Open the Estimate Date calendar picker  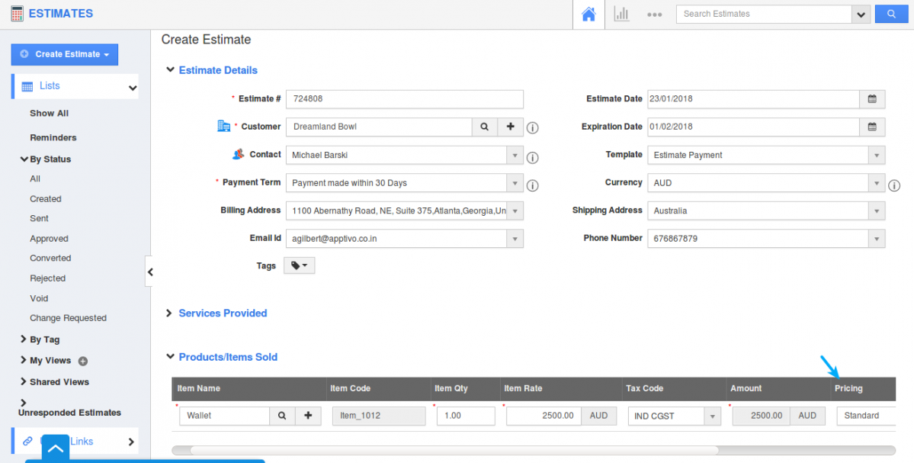[x=872, y=99]
